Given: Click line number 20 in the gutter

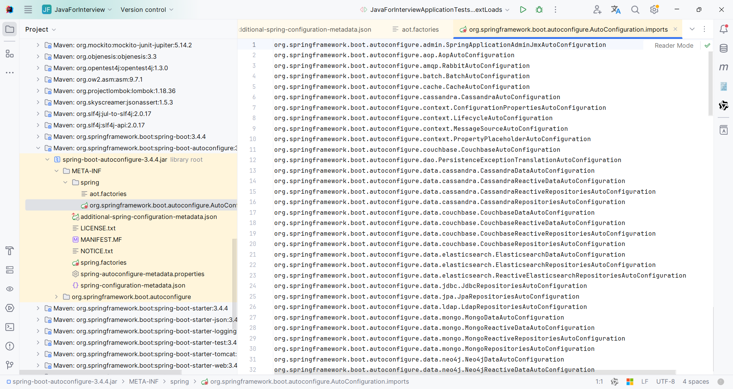Looking at the screenshot, I should click(x=253, y=244).
